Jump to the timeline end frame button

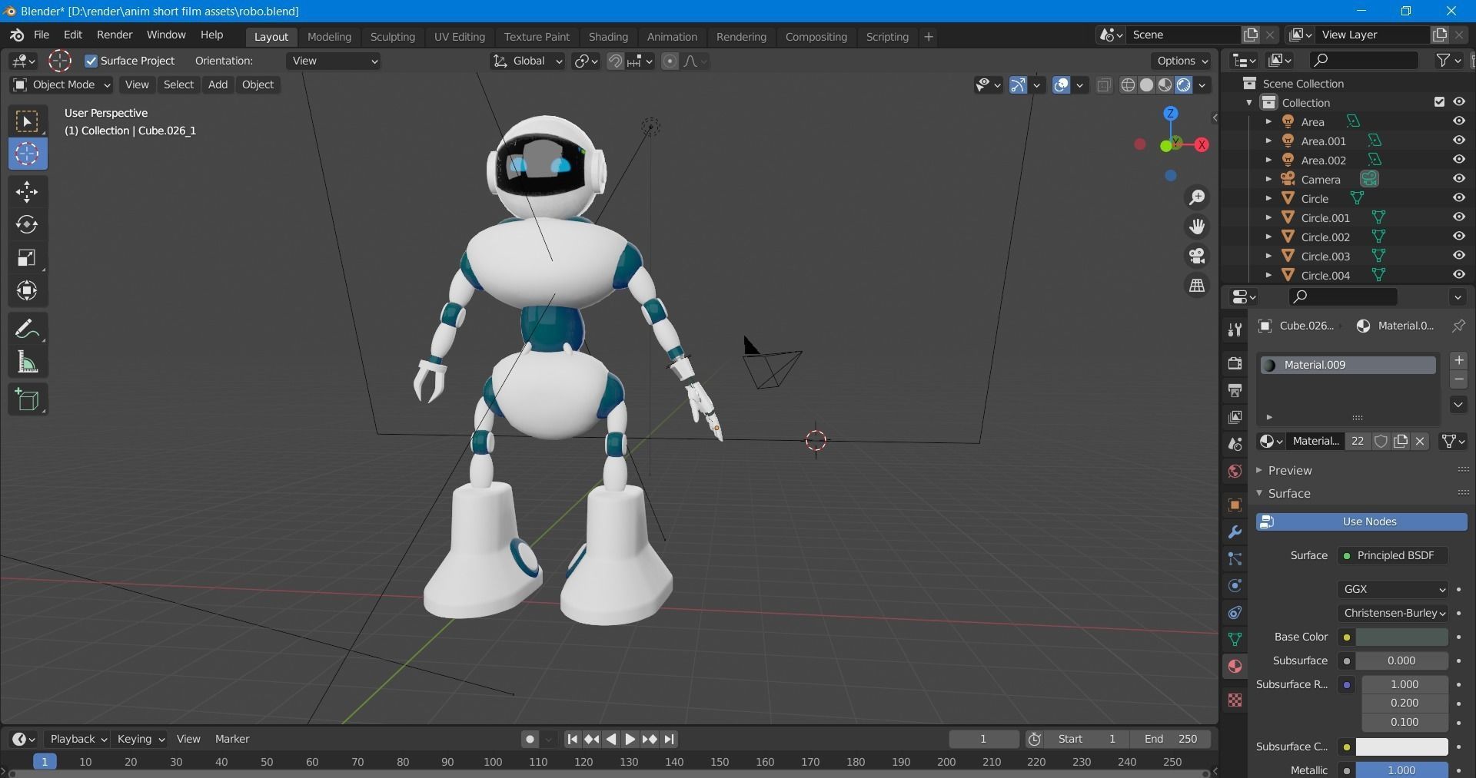pyautogui.click(x=670, y=739)
